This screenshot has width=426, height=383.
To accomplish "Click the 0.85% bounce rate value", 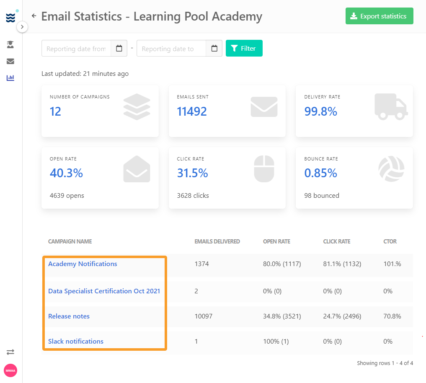I will click(x=320, y=173).
